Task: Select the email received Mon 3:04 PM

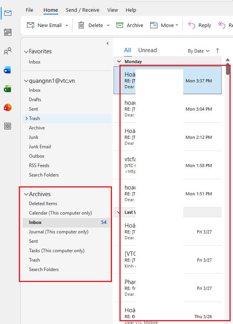Action: [x=168, y=109]
